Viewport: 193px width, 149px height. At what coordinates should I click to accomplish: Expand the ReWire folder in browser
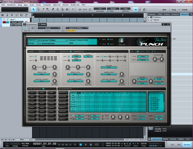click(x=148, y=20)
